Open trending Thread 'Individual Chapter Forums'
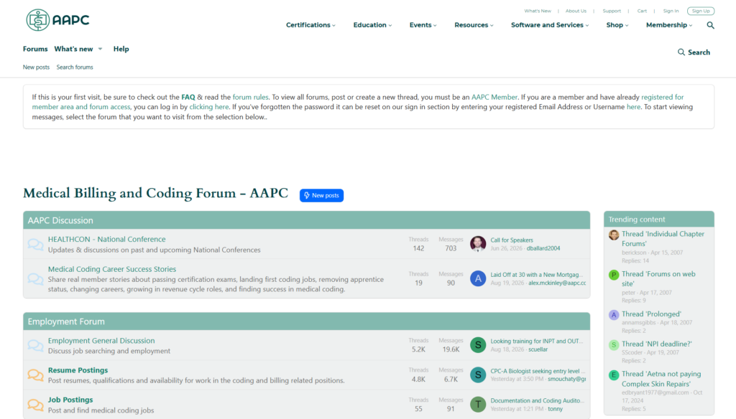The image size is (736, 419). pos(663,239)
